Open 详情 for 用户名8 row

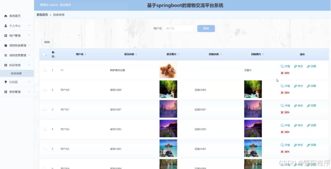pyautogui.click(x=285, y=86)
